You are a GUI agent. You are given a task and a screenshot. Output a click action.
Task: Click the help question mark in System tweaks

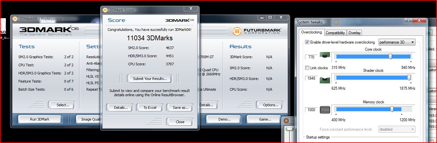(x=408, y=21)
